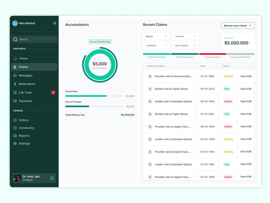Select the Medical Transaction tab

pos(157,55)
